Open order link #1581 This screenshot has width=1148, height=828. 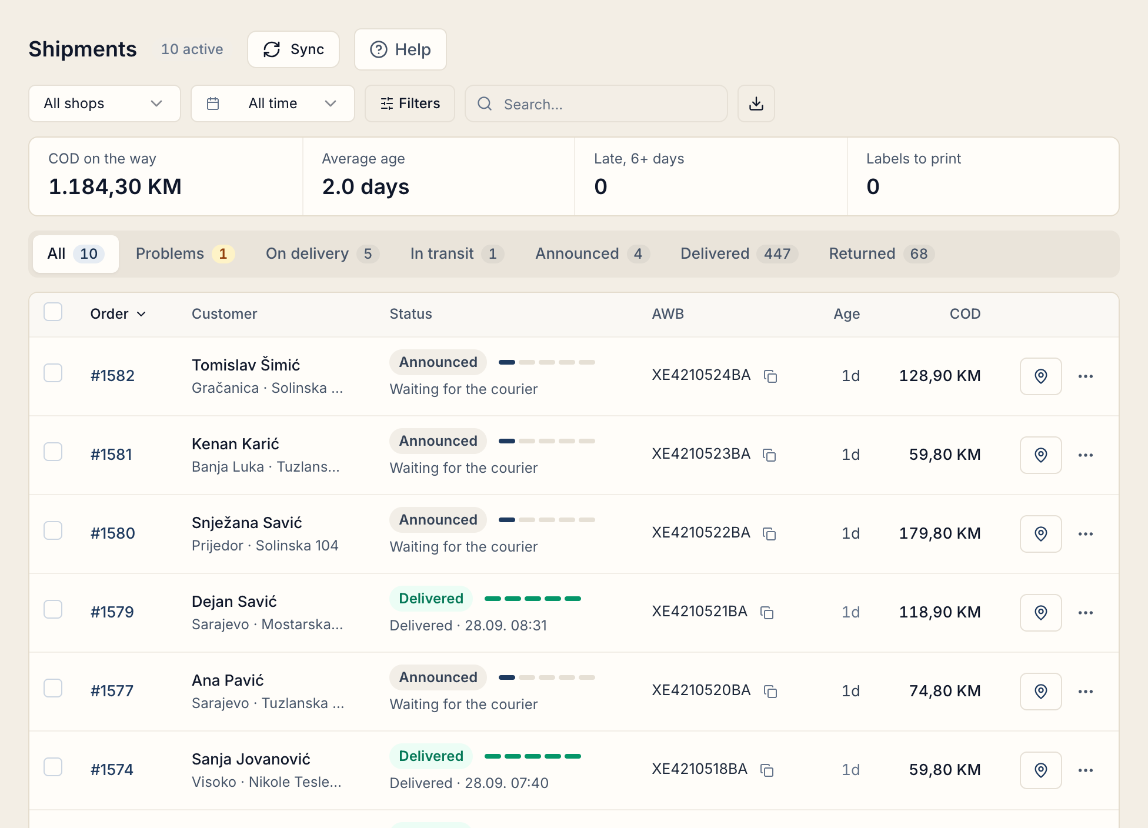[111, 455]
